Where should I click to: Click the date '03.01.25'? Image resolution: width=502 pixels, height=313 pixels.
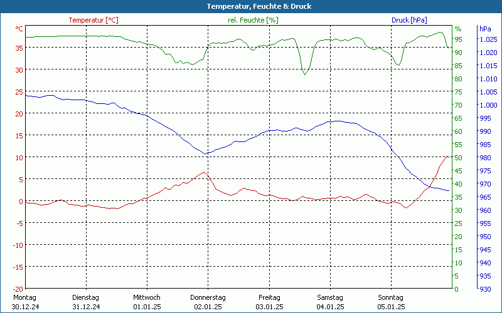coord(269,307)
